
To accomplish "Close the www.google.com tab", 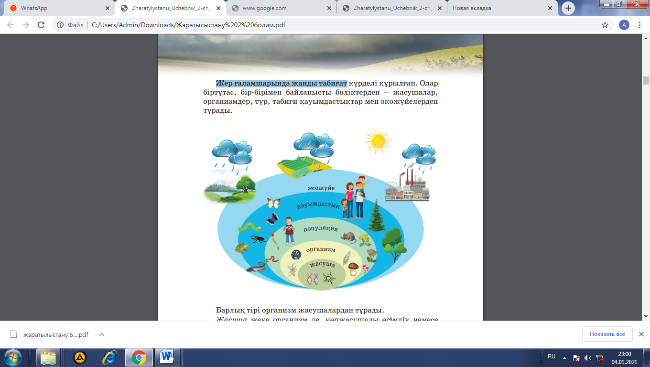I will (x=329, y=8).
